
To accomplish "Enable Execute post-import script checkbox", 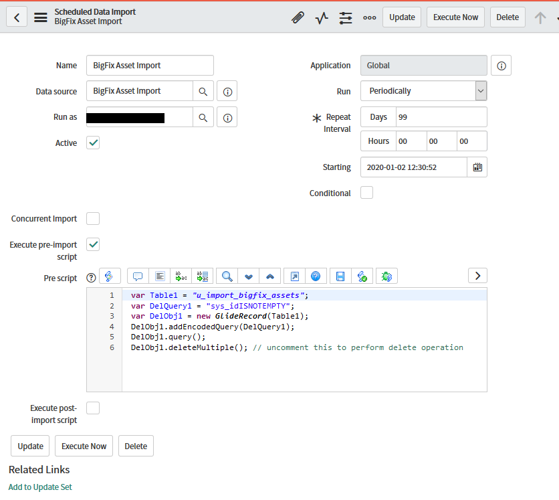I will (x=93, y=408).
